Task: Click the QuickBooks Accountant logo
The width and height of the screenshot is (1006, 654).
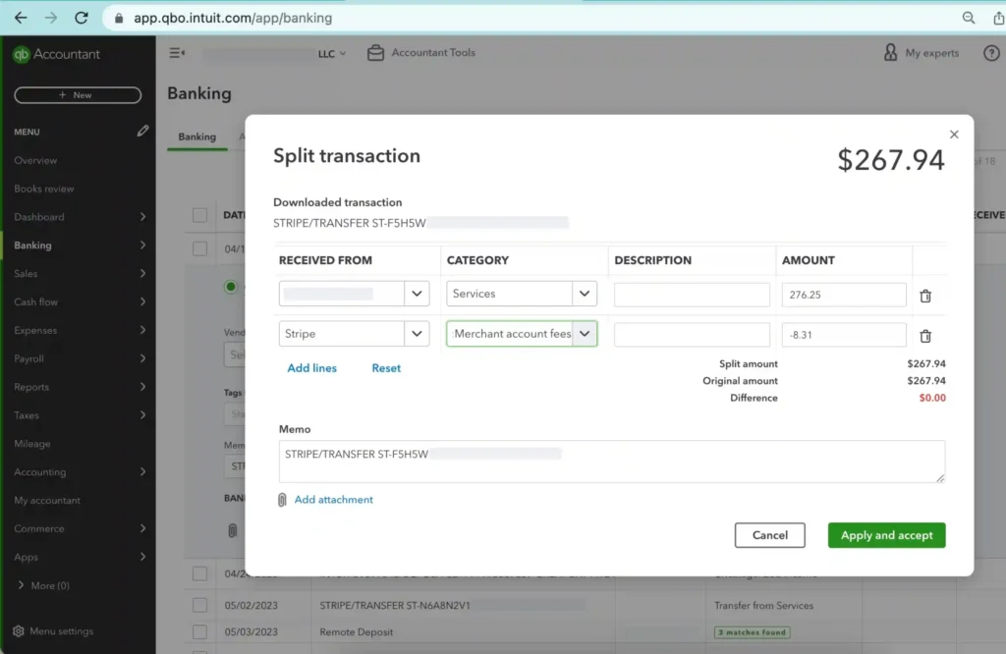Action: pyautogui.click(x=56, y=55)
